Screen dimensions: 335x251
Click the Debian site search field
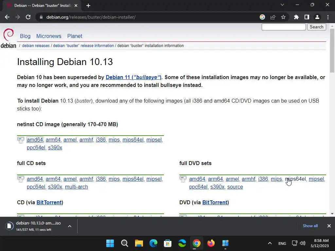tap(284, 27)
